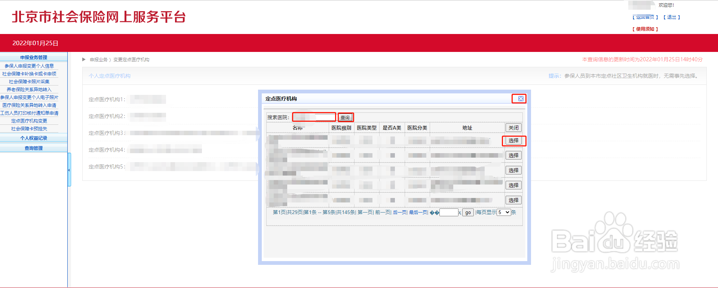718x288 pixels.
Task: Choose the first hospital row's 选择 button
Action: [513, 140]
